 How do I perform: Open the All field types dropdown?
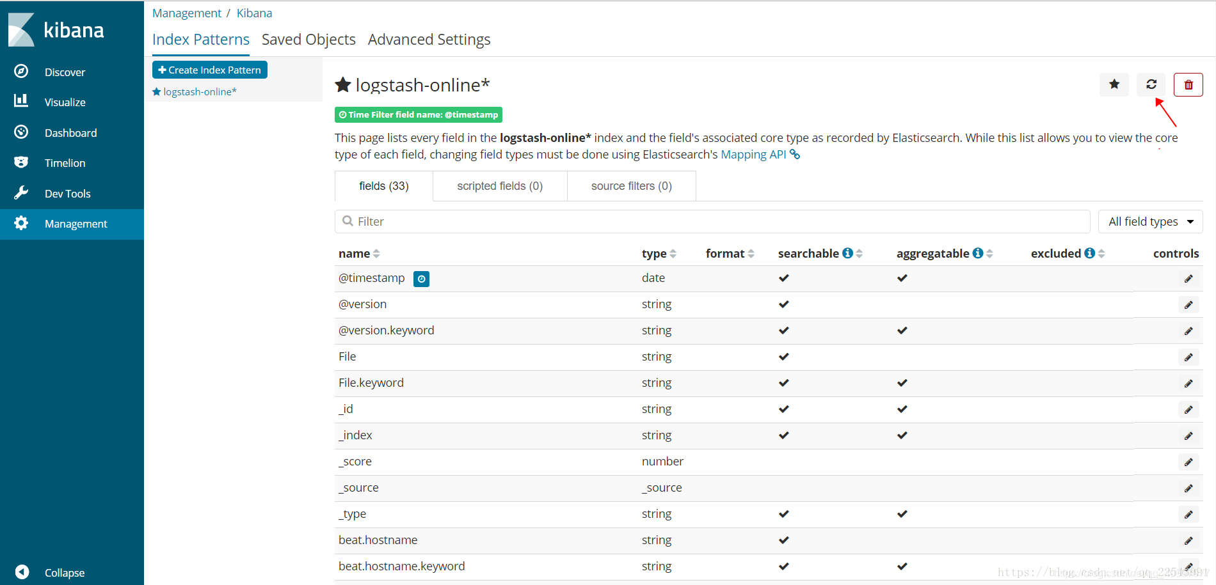pos(1151,222)
